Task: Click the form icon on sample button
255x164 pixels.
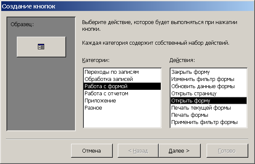Action: 41,47
